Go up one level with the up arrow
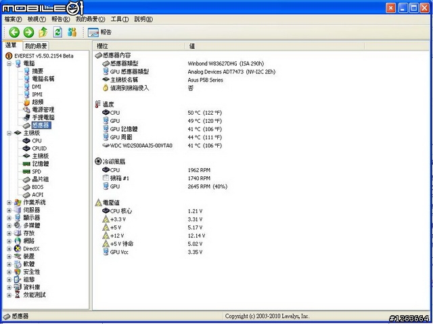Screen dimensions: 433x324 (43, 32)
